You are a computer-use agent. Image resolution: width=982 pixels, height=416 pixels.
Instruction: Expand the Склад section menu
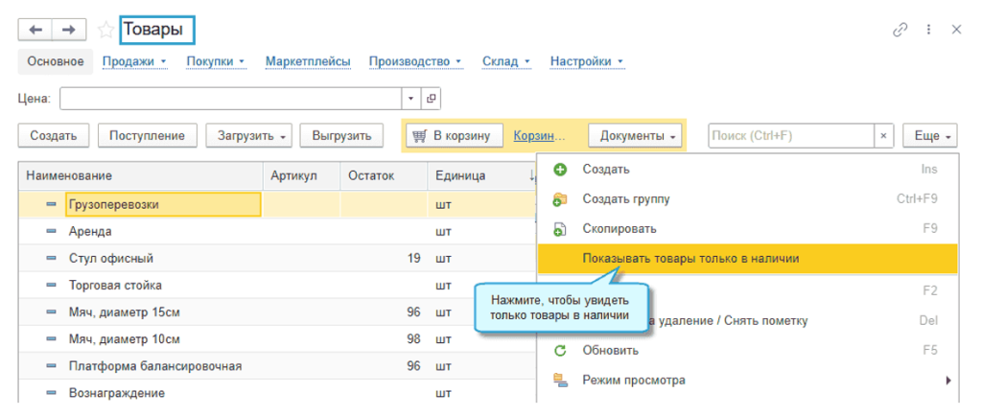pyautogui.click(x=506, y=61)
